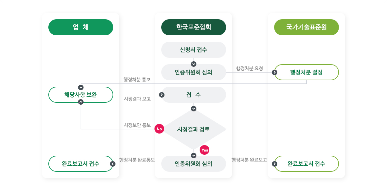Click the 행정처분 요청 label
The height and width of the screenshot is (191, 387).
point(249,68)
